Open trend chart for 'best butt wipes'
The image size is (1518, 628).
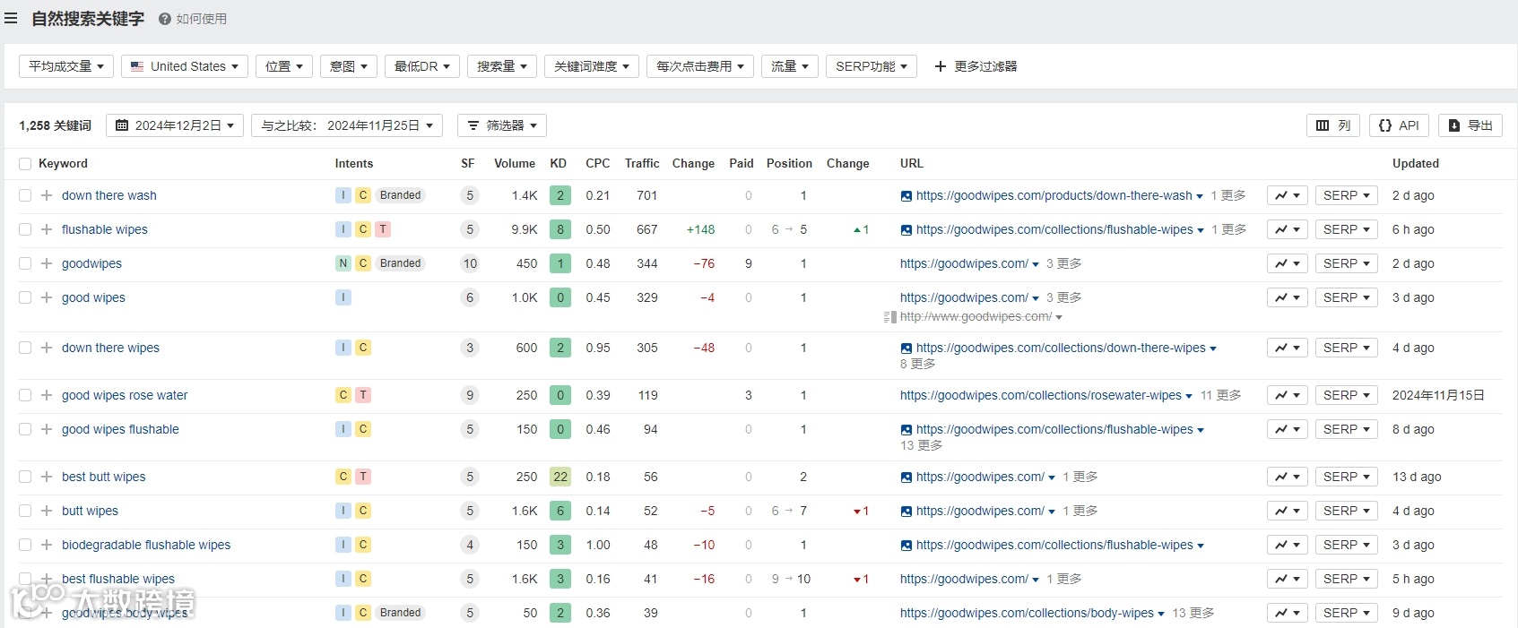pos(1288,477)
